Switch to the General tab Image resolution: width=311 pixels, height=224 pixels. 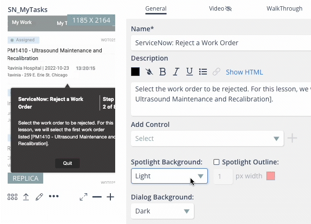156,9
